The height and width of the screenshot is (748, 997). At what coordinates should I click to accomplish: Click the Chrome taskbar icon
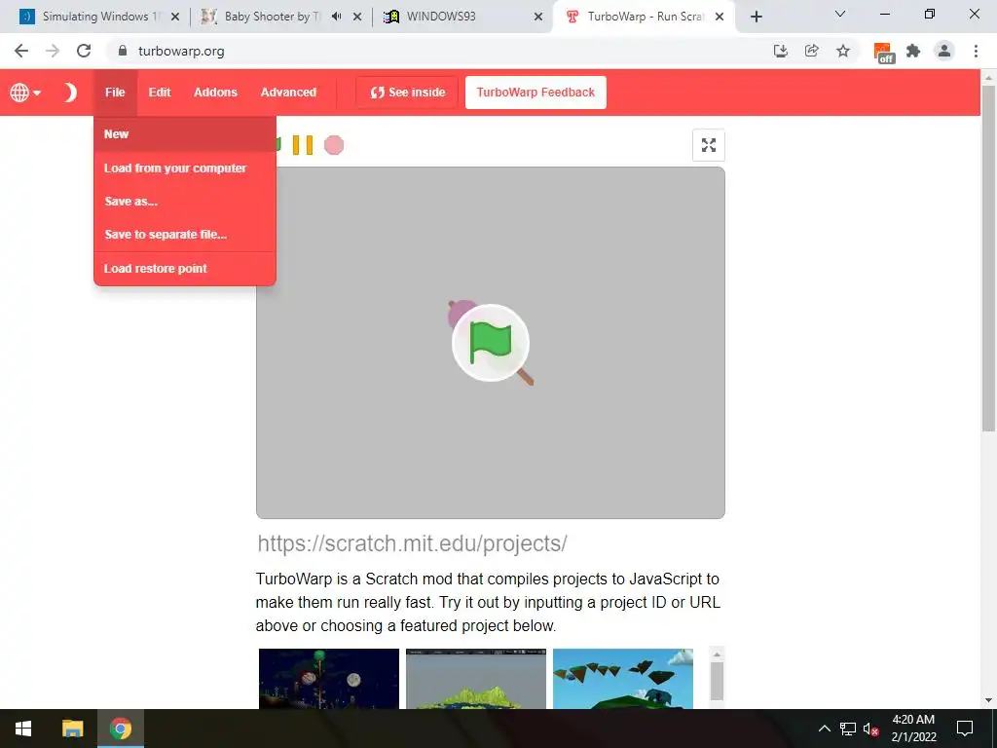coord(120,729)
